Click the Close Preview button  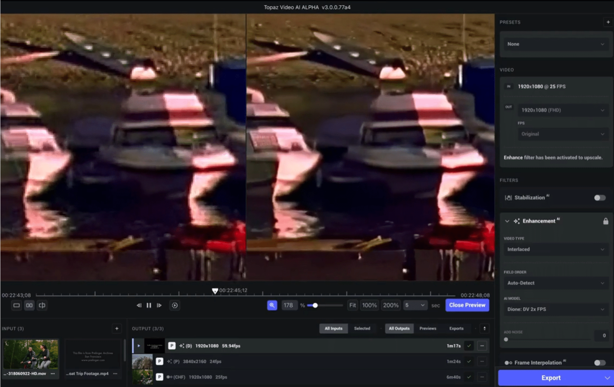point(467,305)
